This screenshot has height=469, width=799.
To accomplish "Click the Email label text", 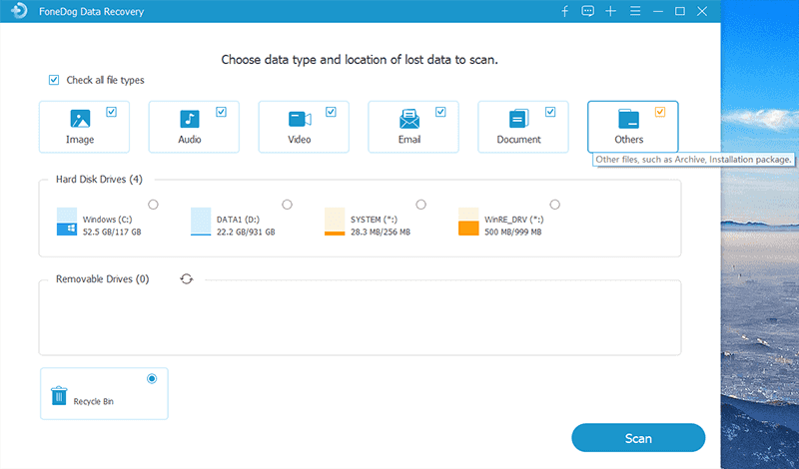I will pyautogui.click(x=409, y=139).
